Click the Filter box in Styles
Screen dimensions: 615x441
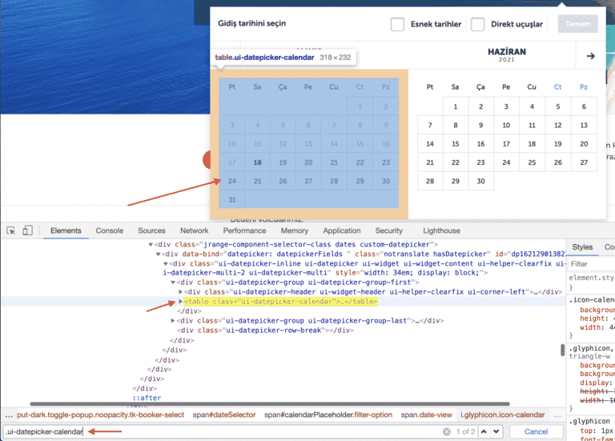pos(591,263)
